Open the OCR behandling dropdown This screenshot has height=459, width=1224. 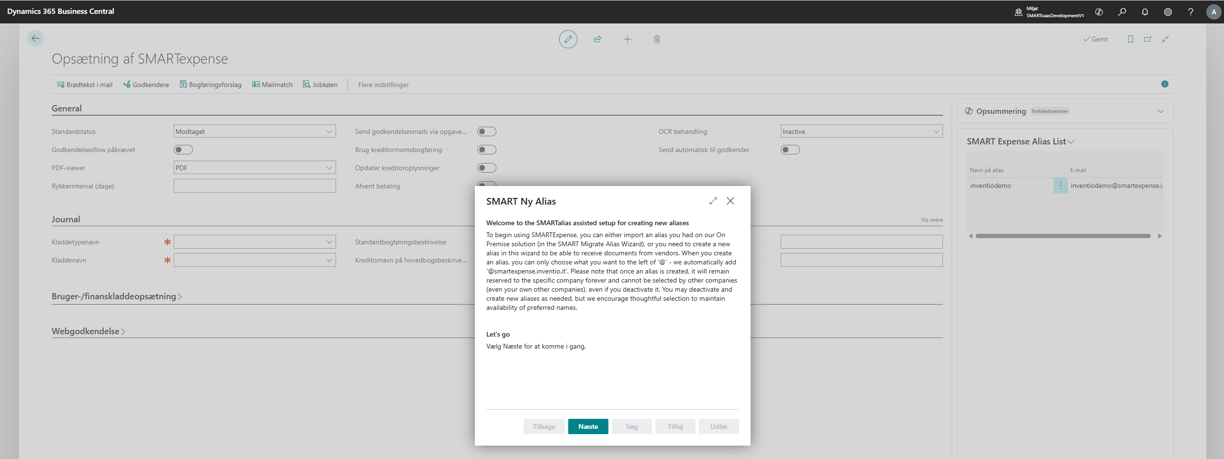[861, 131]
